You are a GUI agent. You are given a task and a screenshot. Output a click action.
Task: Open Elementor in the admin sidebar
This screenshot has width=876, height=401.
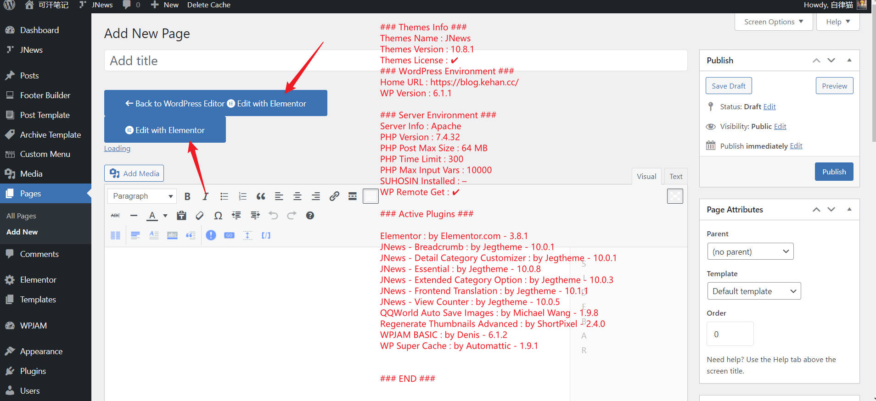point(38,280)
